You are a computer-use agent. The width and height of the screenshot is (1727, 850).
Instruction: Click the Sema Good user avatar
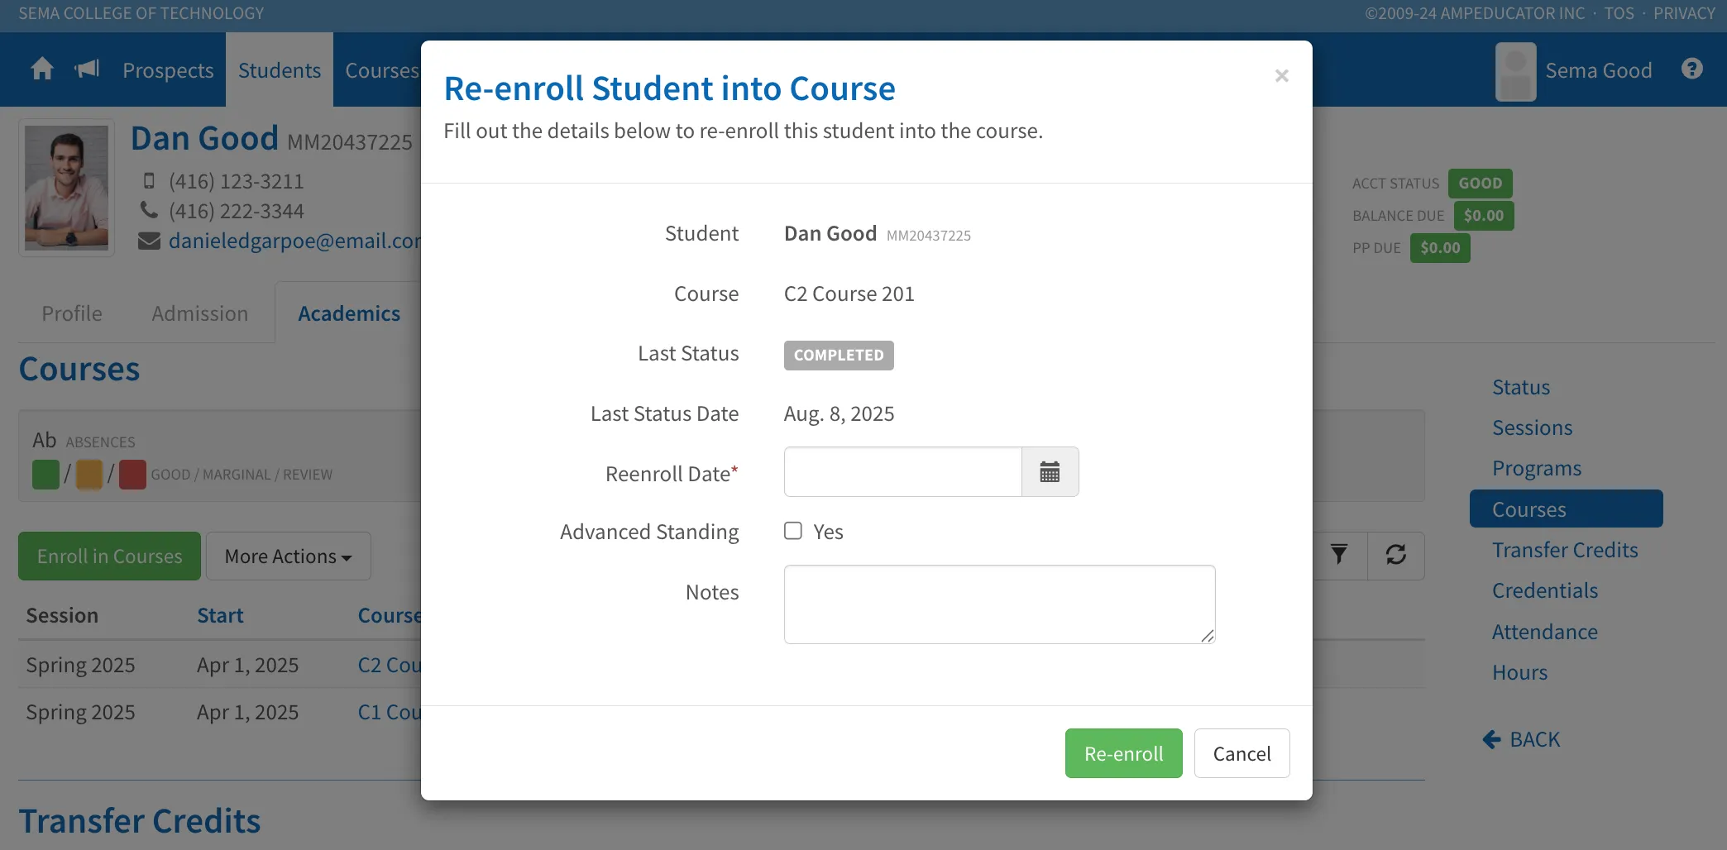pos(1515,72)
